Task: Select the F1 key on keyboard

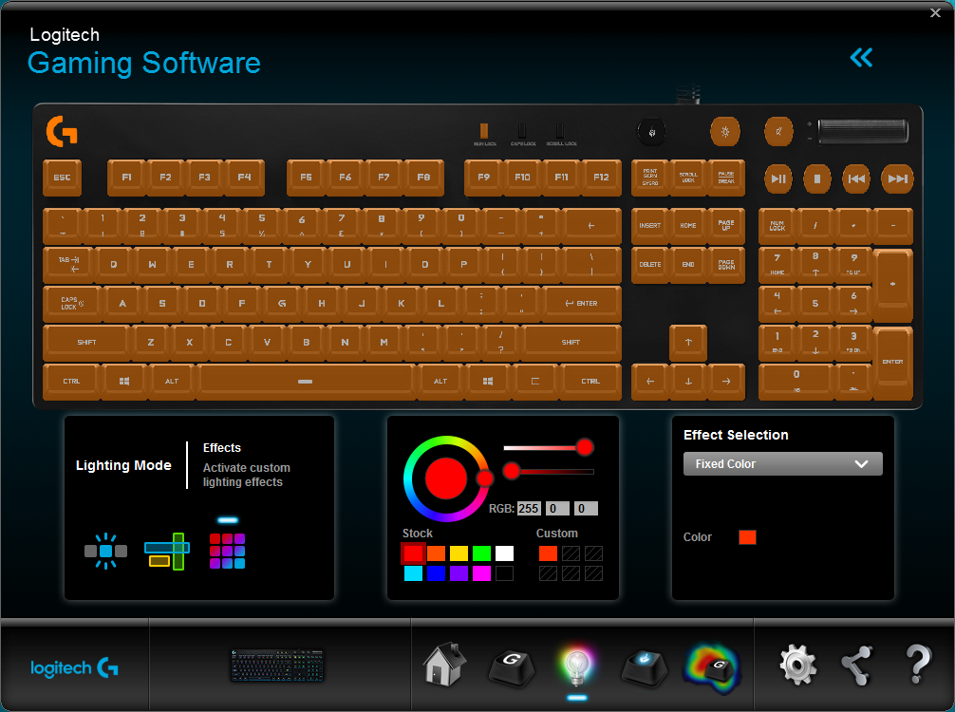Action: click(x=126, y=178)
